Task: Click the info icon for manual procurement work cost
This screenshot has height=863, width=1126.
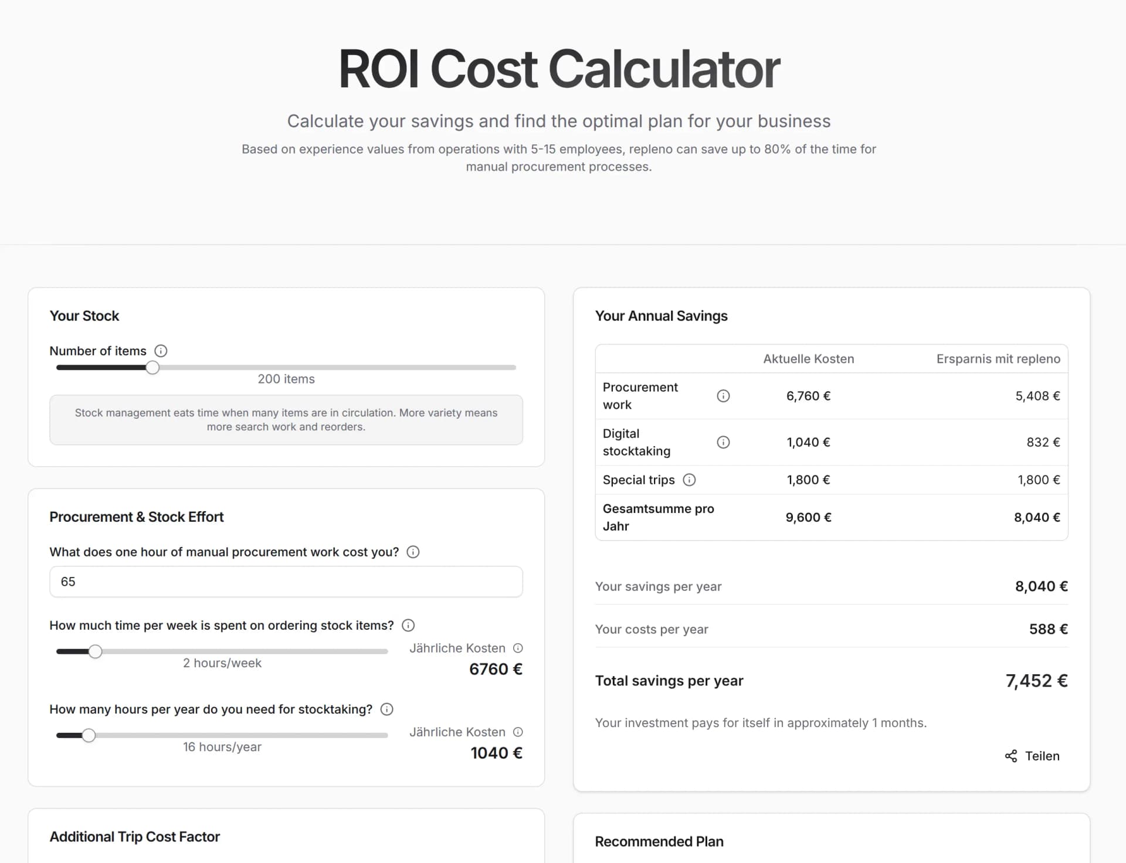Action: (x=413, y=552)
